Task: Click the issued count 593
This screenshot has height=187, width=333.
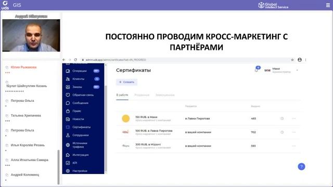Action: click(253, 146)
